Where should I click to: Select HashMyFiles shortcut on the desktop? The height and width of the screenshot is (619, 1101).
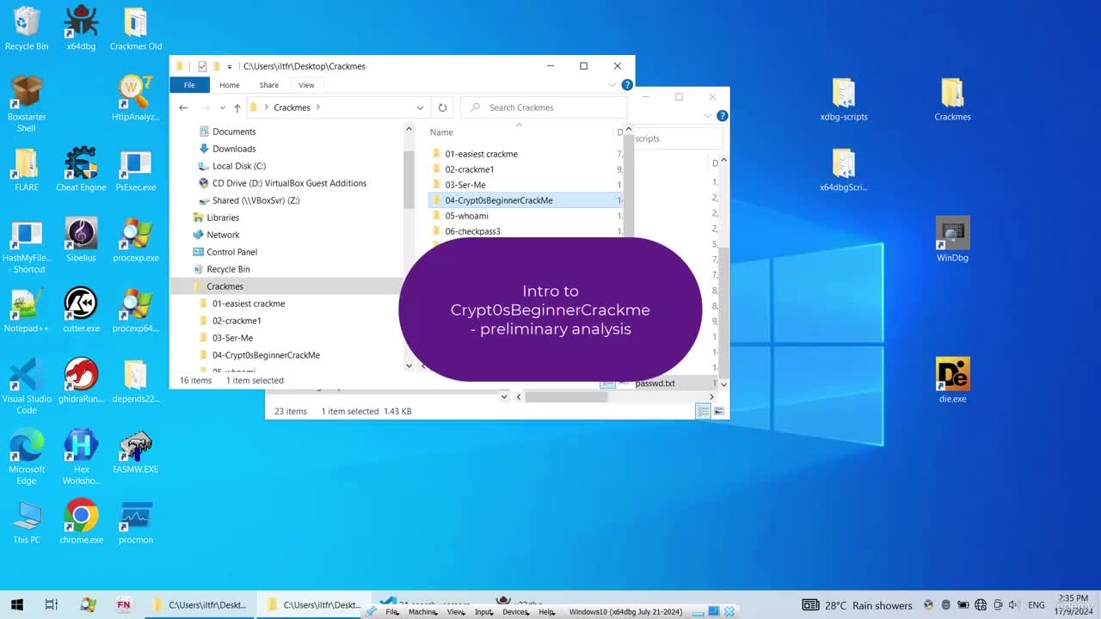(x=27, y=245)
